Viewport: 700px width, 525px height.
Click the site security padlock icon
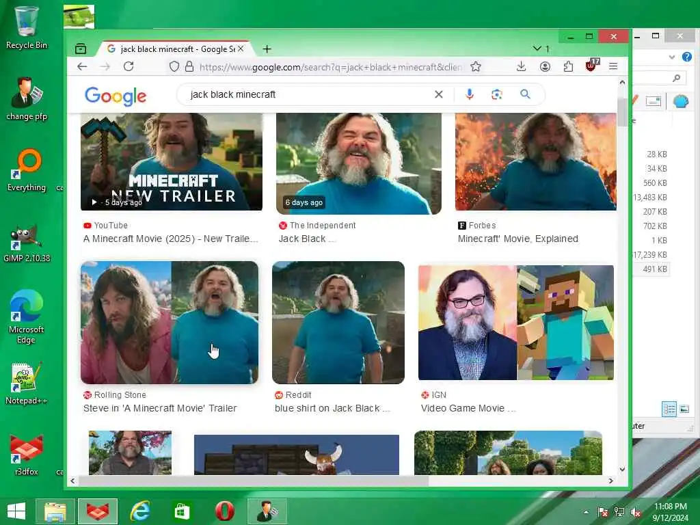coord(189,66)
